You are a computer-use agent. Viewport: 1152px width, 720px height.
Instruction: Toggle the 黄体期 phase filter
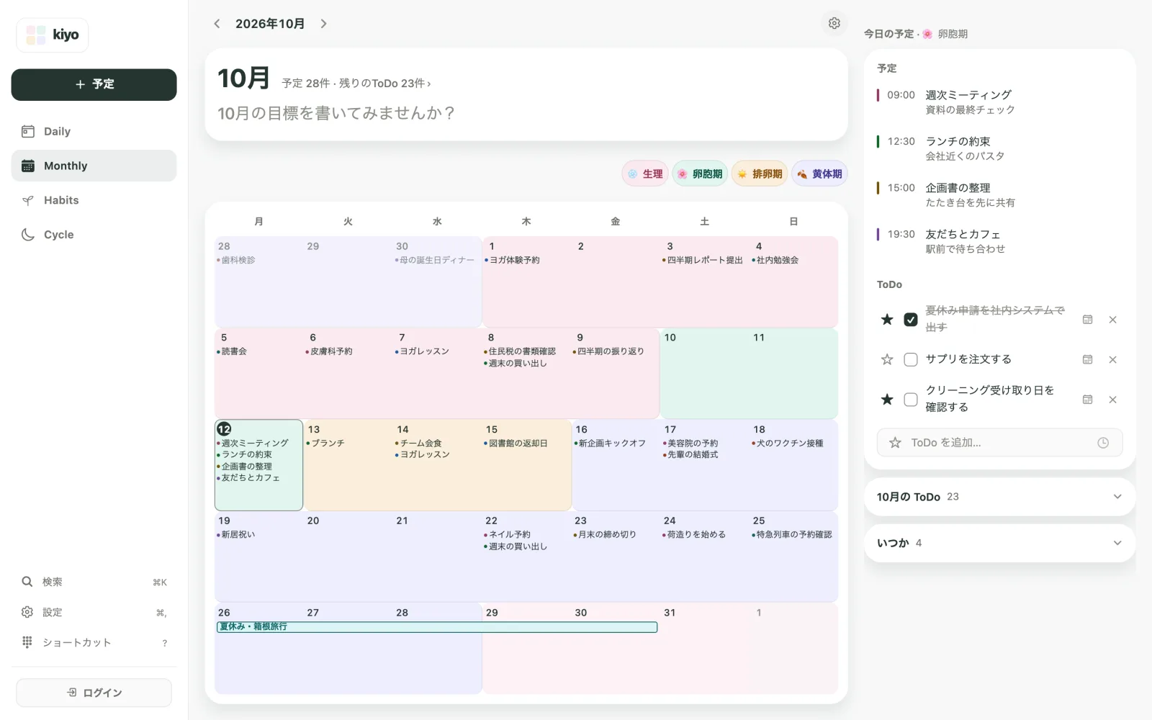[x=819, y=174]
